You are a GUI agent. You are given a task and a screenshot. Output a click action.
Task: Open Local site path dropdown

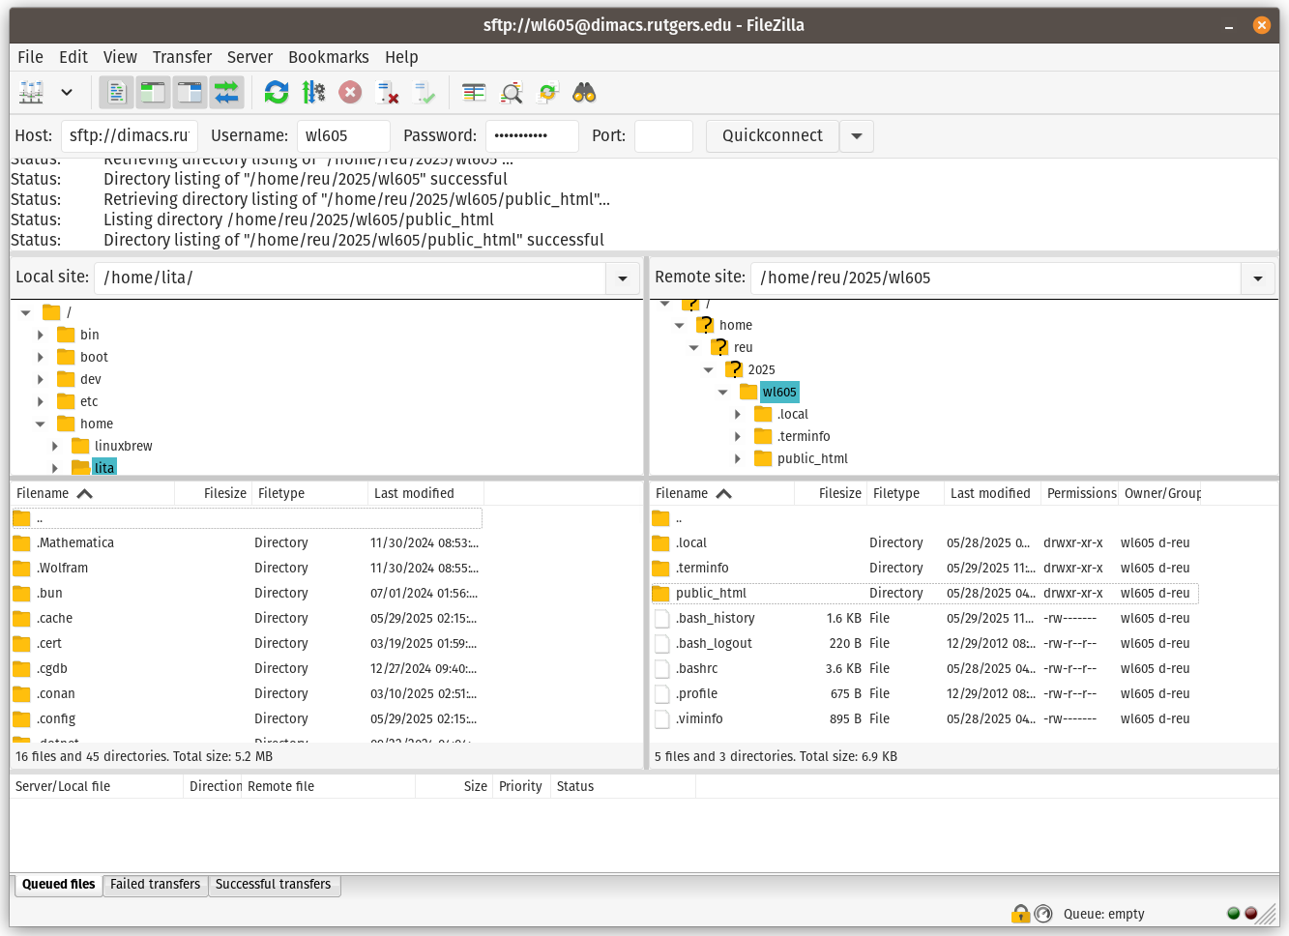[623, 278]
